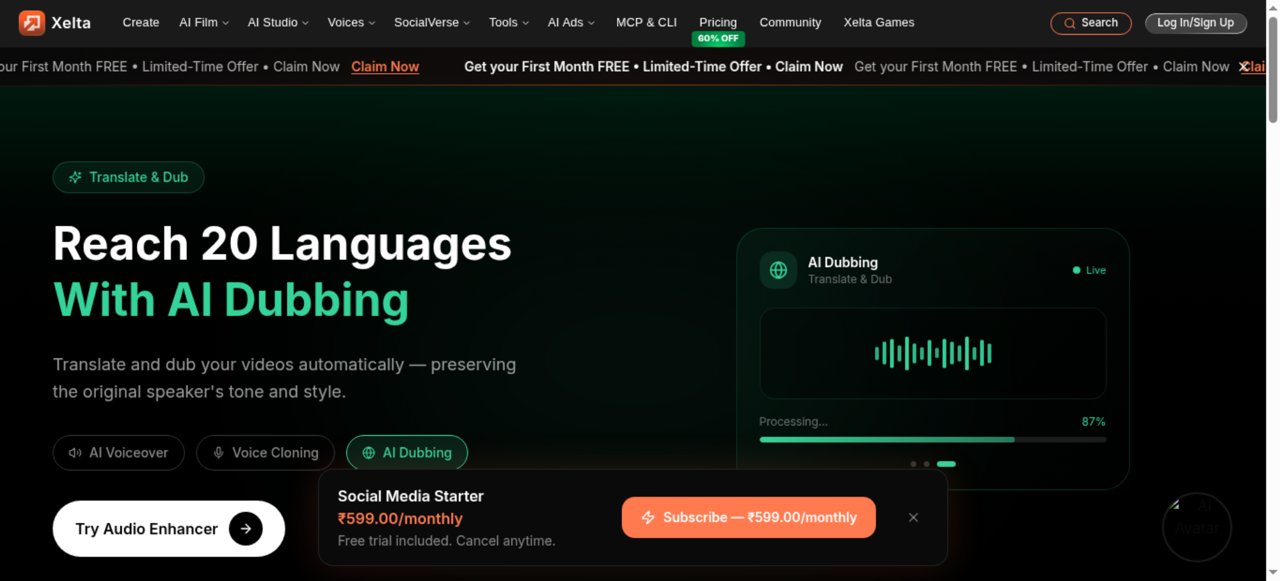This screenshot has height=581, width=1280.
Task: Click the Try Audio Enhancer button
Action: (169, 529)
